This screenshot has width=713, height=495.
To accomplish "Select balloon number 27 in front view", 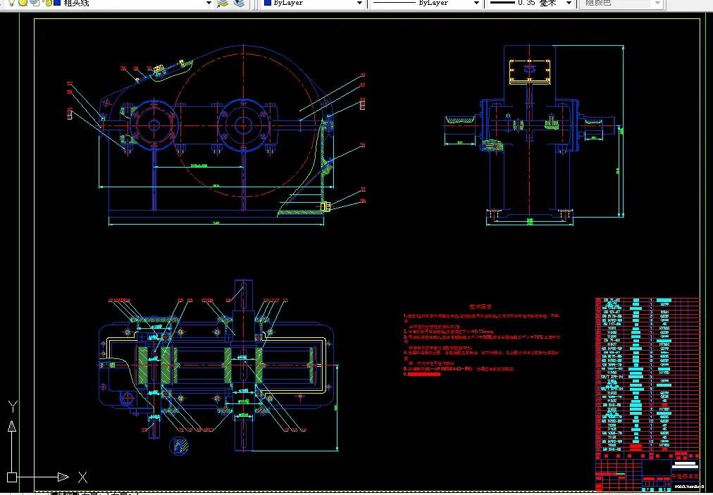I will pyautogui.click(x=70, y=84).
